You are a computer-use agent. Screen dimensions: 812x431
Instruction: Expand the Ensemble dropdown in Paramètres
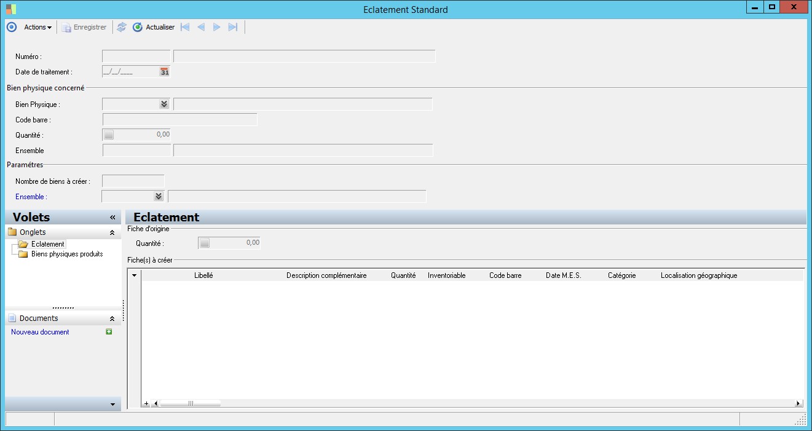tap(159, 197)
